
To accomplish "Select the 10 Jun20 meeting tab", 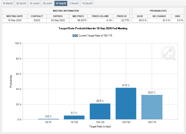I will pyautogui.click(x=35, y=4).
